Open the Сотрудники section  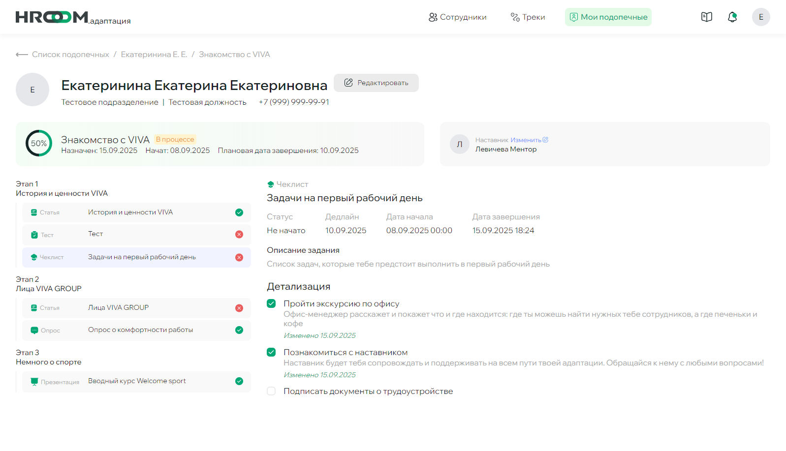[x=457, y=17]
